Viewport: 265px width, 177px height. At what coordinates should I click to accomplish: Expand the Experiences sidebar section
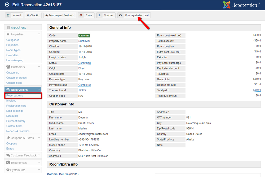tap(39, 163)
